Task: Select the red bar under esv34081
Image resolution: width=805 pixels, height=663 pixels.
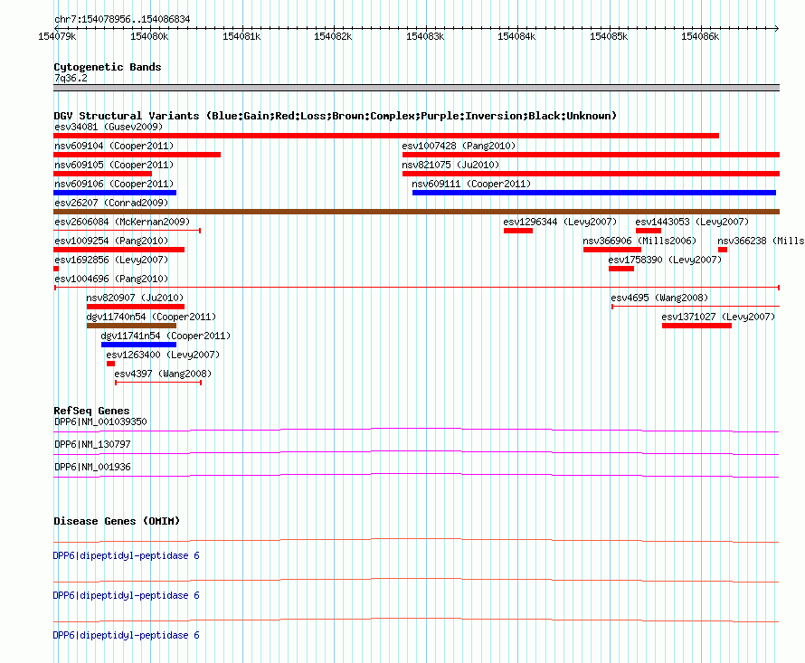Action: coord(386,136)
